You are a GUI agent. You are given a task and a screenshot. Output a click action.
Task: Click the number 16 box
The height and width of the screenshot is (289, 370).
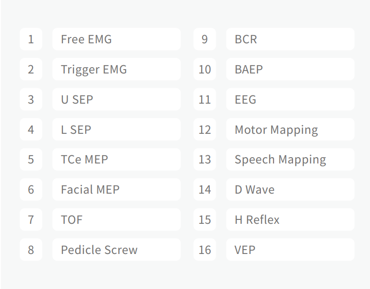click(204, 250)
